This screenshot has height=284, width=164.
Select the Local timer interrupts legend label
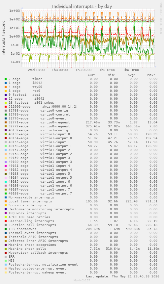point(30,201)
